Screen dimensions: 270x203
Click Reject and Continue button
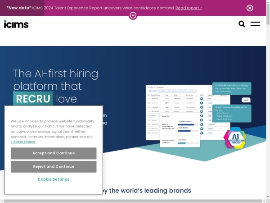pyautogui.click(x=54, y=167)
